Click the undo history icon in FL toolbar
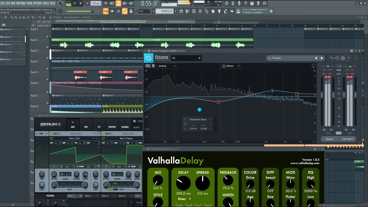 [227, 3]
